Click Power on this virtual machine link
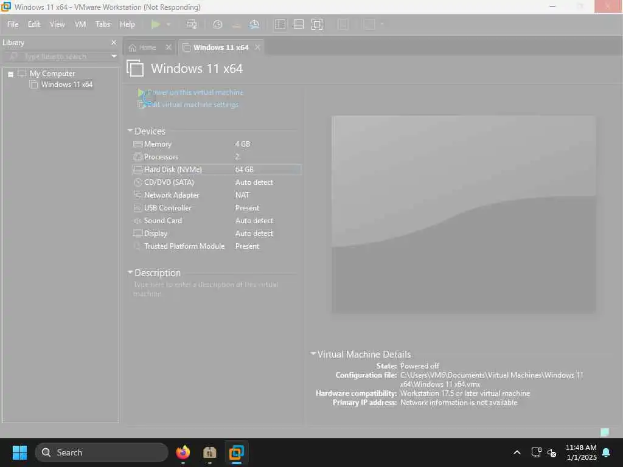This screenshot has height=467, width=623. (x=195, y=92)
